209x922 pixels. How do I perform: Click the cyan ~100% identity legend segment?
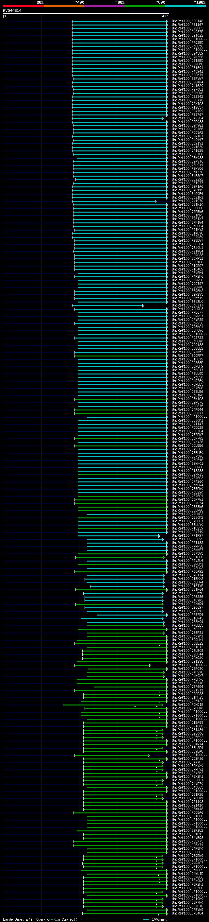coord(186,6)
